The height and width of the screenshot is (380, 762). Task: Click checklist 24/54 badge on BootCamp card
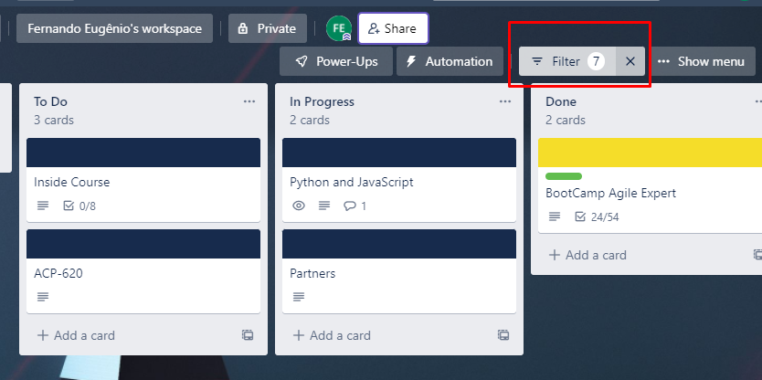click(597, 216)
